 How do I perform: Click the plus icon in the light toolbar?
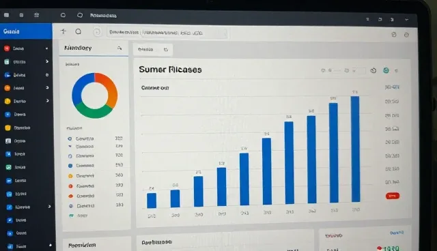coord(64,31)
